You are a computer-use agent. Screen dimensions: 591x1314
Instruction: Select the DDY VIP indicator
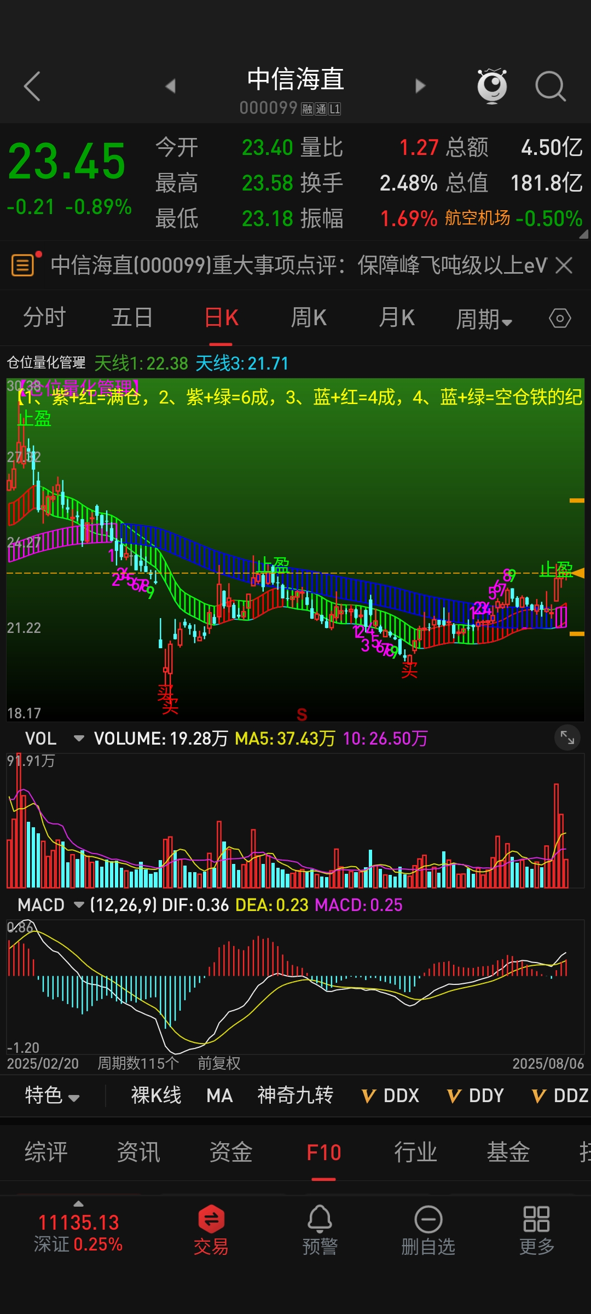point(476,1096)
